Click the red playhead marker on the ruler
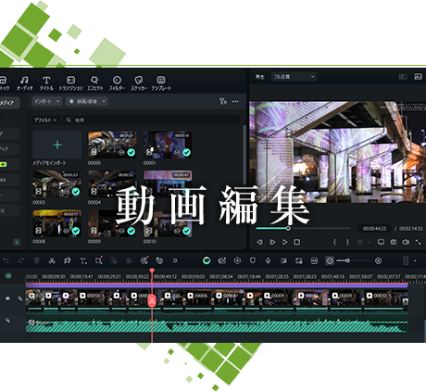The image size is (426, 392). (x=152, y=271)
